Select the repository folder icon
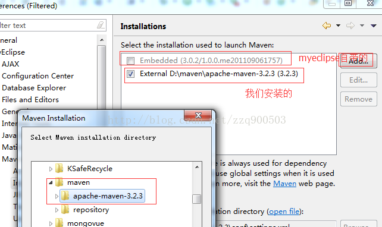This screenshot has width=382, height=227. pos(65,210)
